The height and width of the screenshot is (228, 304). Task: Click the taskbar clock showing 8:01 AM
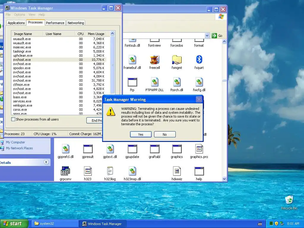[293, 224]
